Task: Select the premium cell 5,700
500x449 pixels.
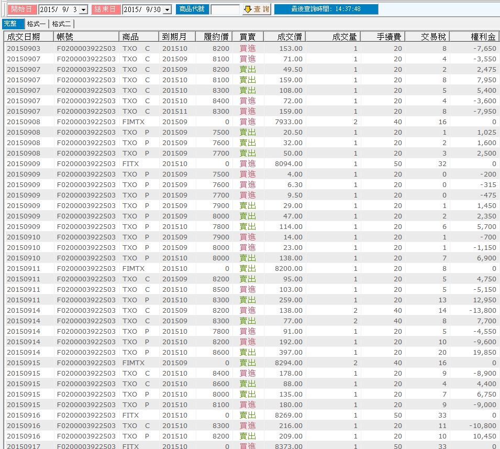Action: pyautogui.click(x=486, y=226)
